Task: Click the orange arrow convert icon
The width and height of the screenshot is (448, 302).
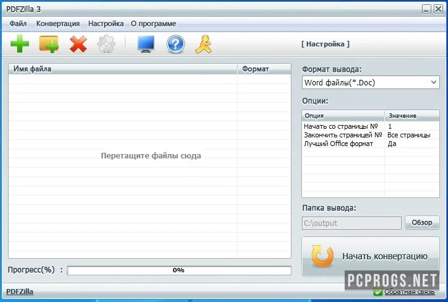Action: (322, 256)
